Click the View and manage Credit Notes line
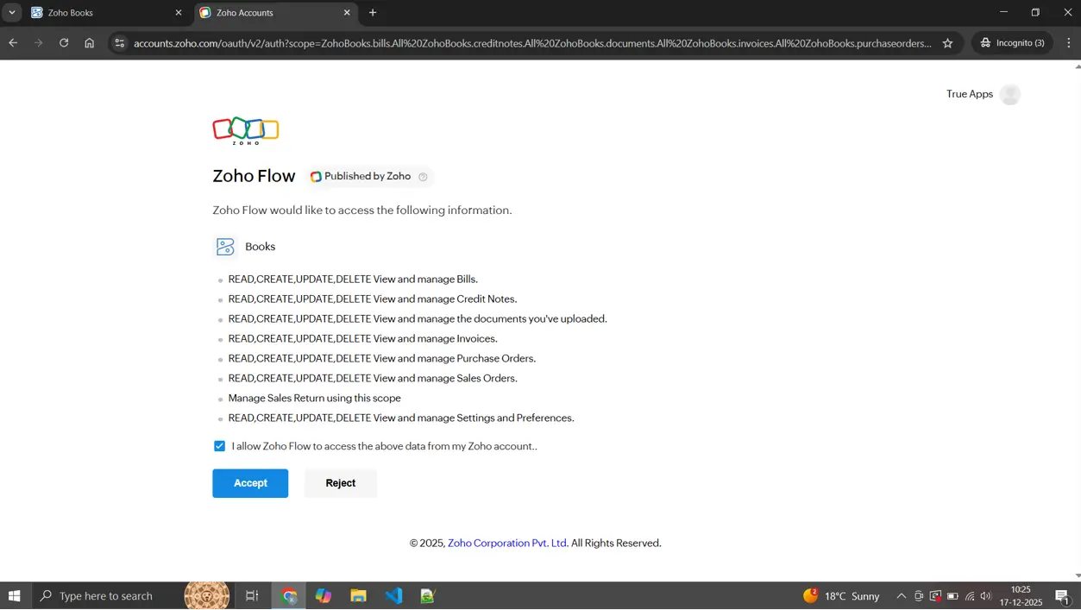Image resolution: width=1081 pixels, height=610 pixels. click(x=373, y=299)
